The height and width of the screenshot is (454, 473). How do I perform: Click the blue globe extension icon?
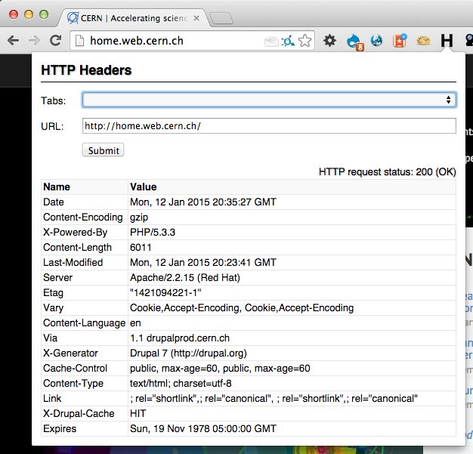[x=376, y=41]
